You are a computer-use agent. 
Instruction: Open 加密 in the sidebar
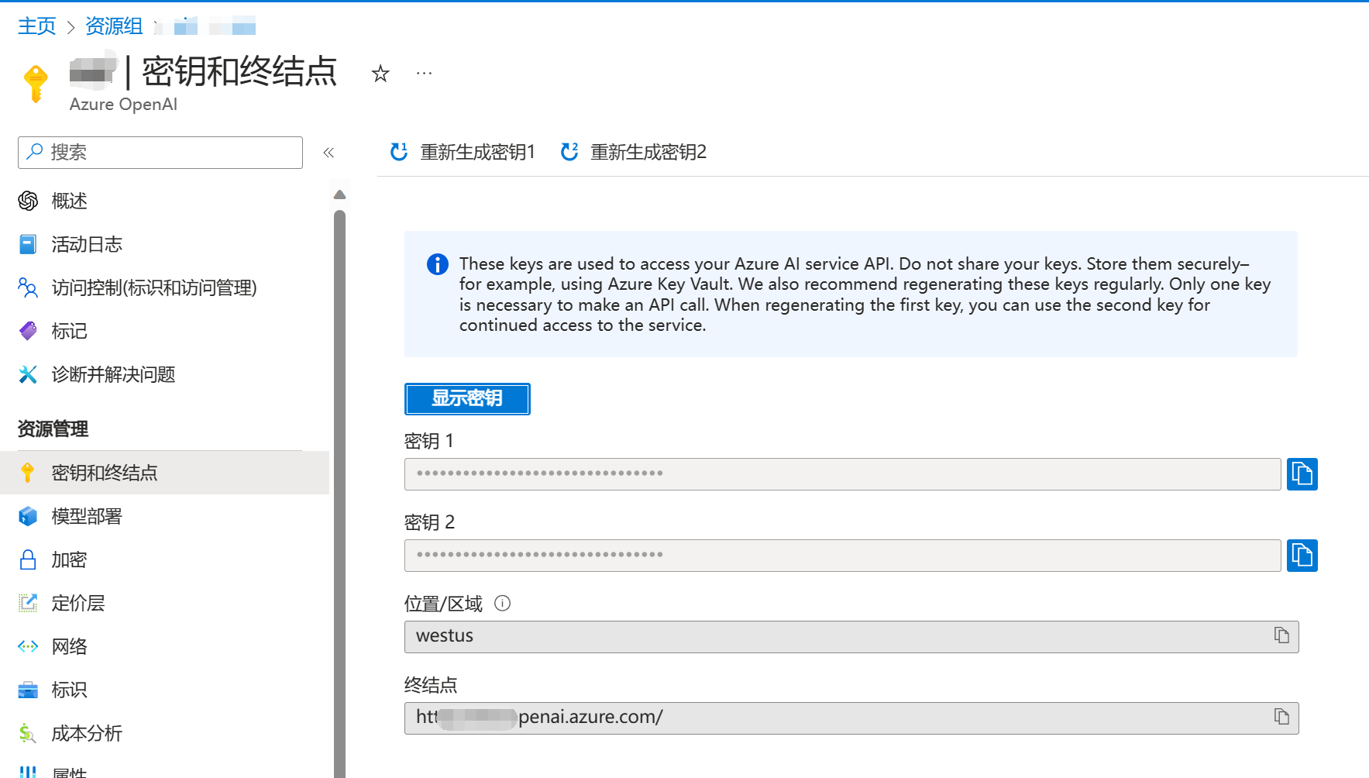point(164,559)
